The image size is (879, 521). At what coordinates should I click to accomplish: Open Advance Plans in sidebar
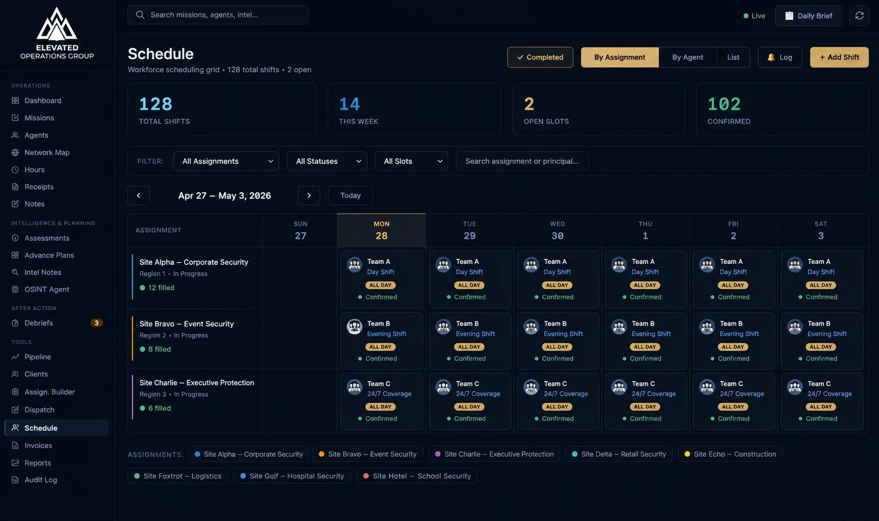click(x=57, y=255)
